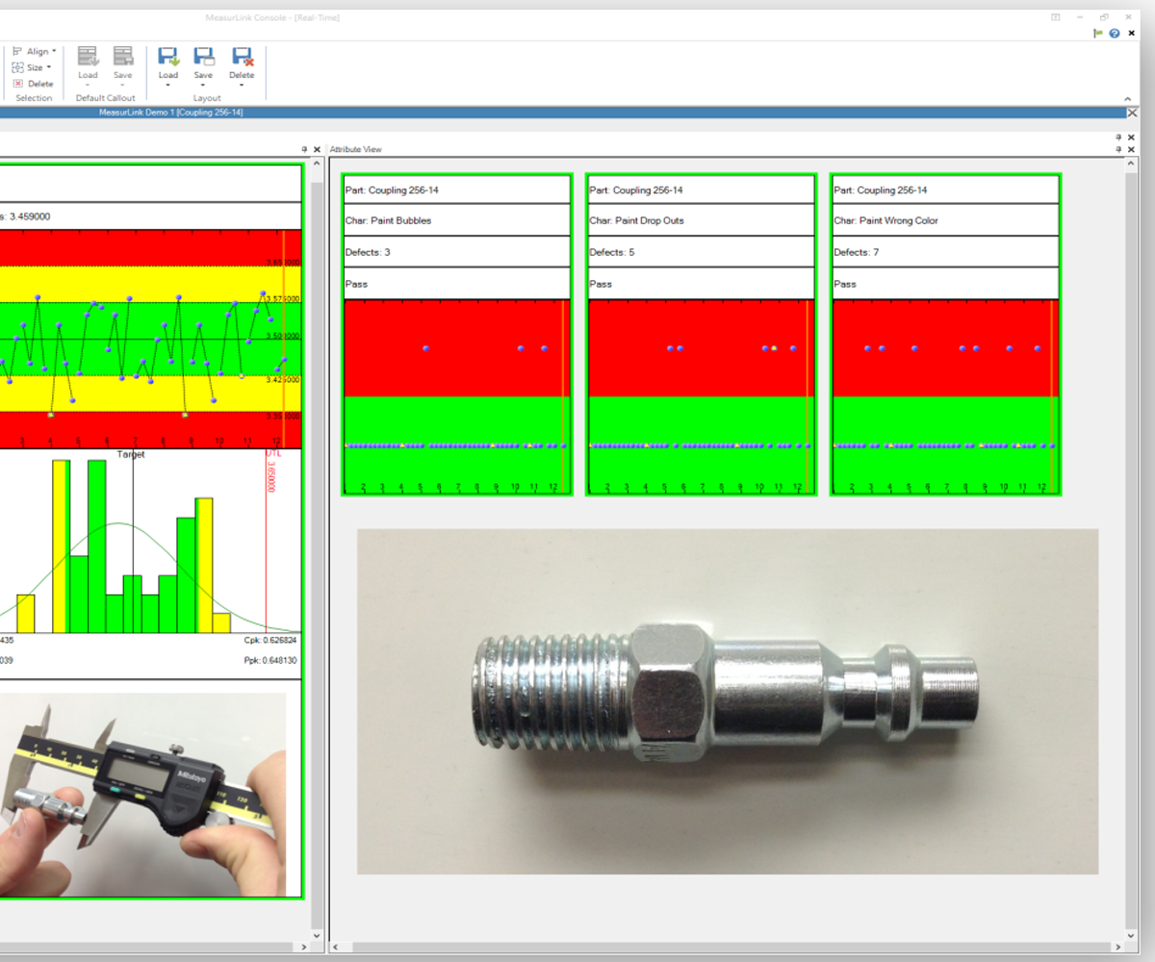This screenshot has height=962, width=1155.
Task: Select the Size tool icon
Action: click(x=19, y=66)
